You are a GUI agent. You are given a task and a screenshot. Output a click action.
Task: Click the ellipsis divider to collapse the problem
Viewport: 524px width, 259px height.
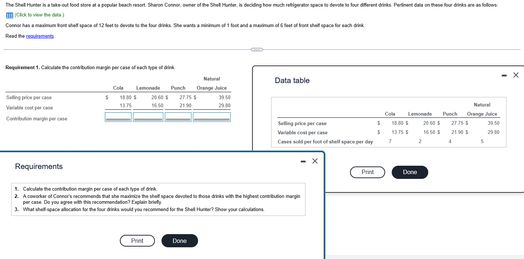257,49
